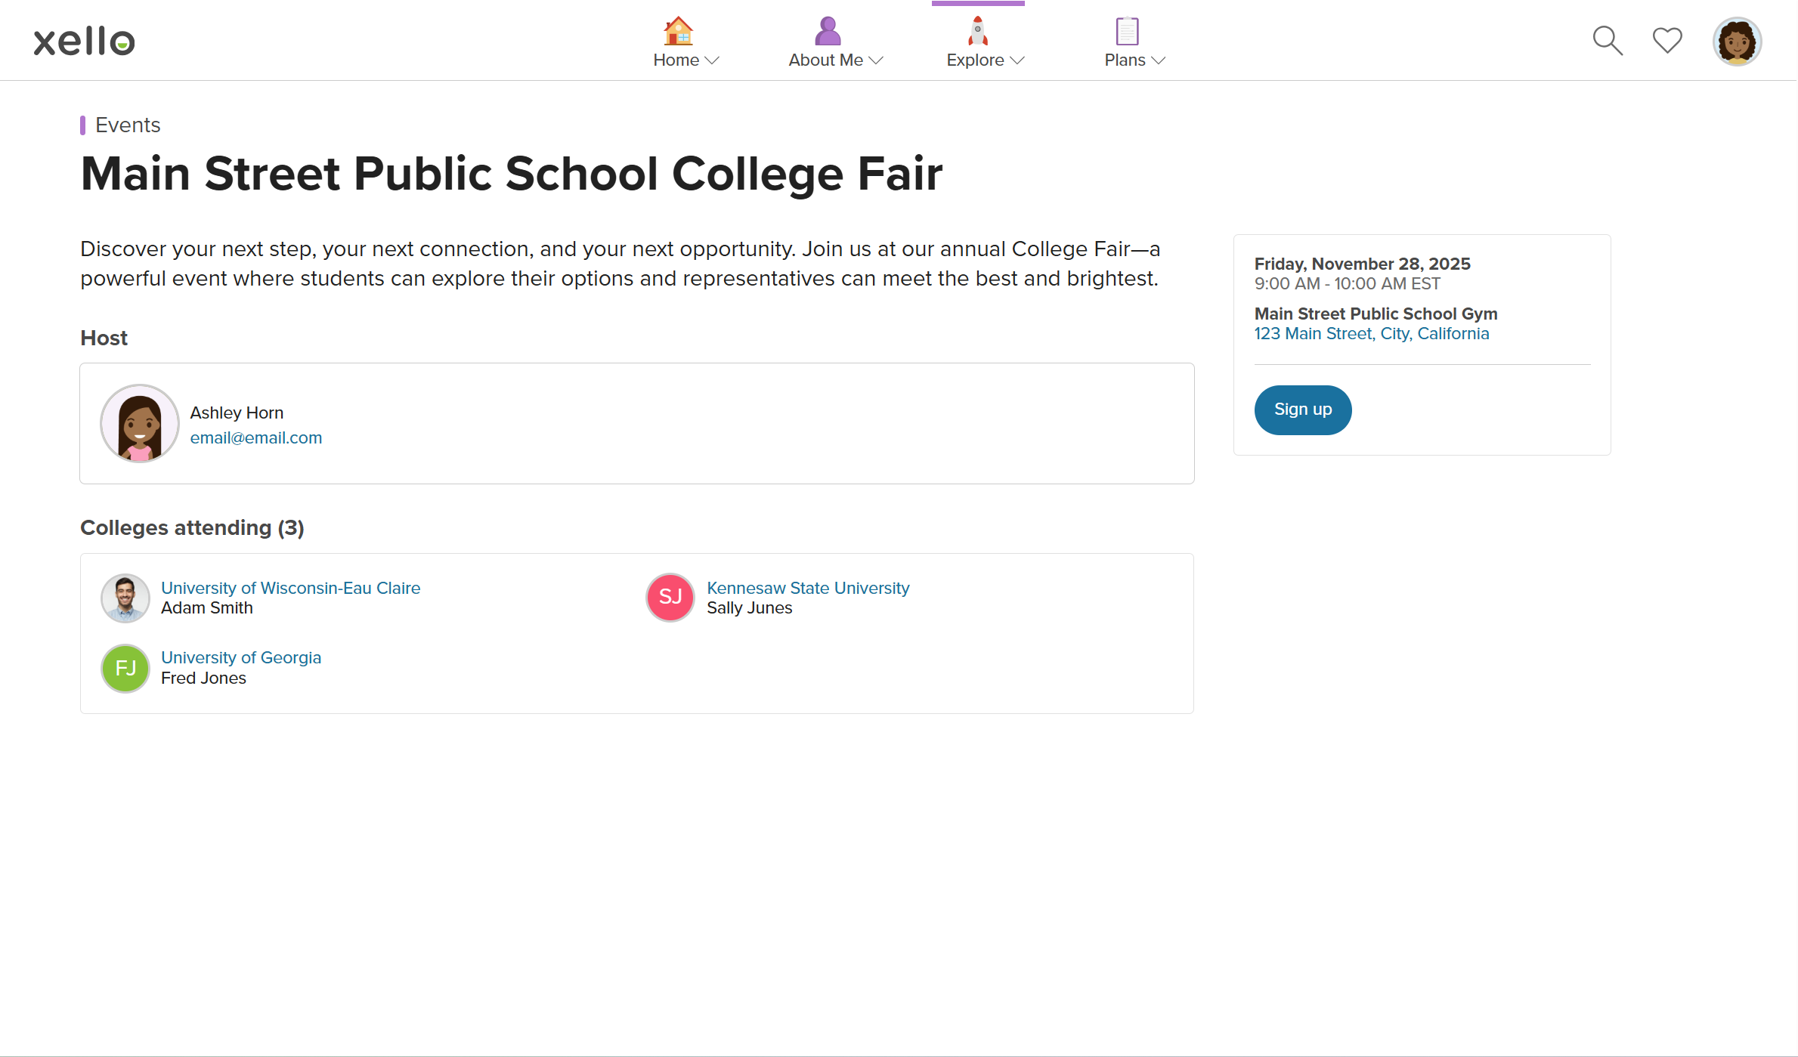The width and height of the screenshot is (1798, 1057).
Task: Navigate to the Plans menu item
Action: (1125, 60)
